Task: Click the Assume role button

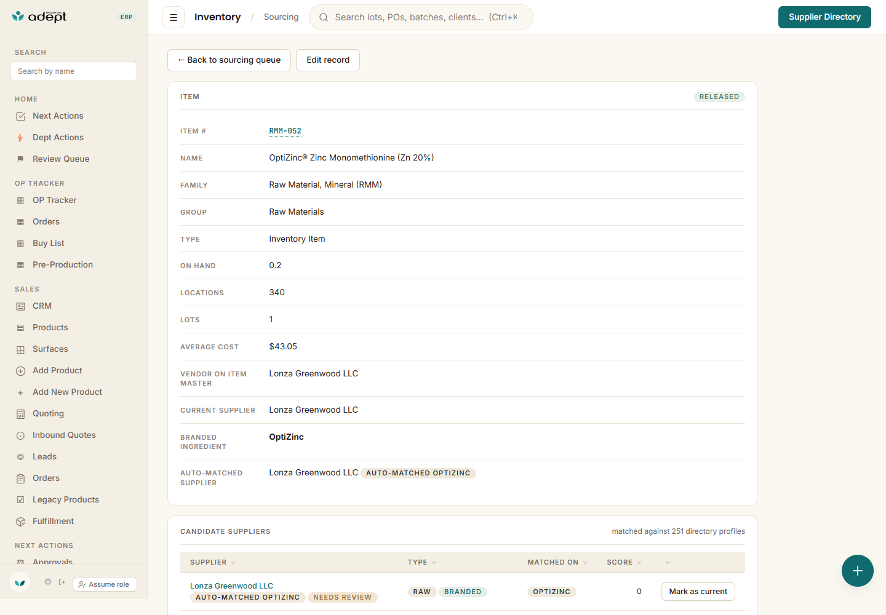Action: pos(105,584)
